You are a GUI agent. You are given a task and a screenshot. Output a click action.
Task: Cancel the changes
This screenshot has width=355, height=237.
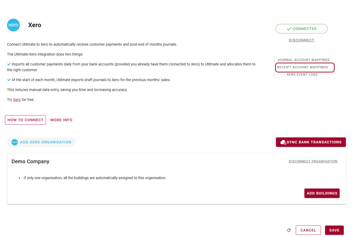[x=308, y=230]
